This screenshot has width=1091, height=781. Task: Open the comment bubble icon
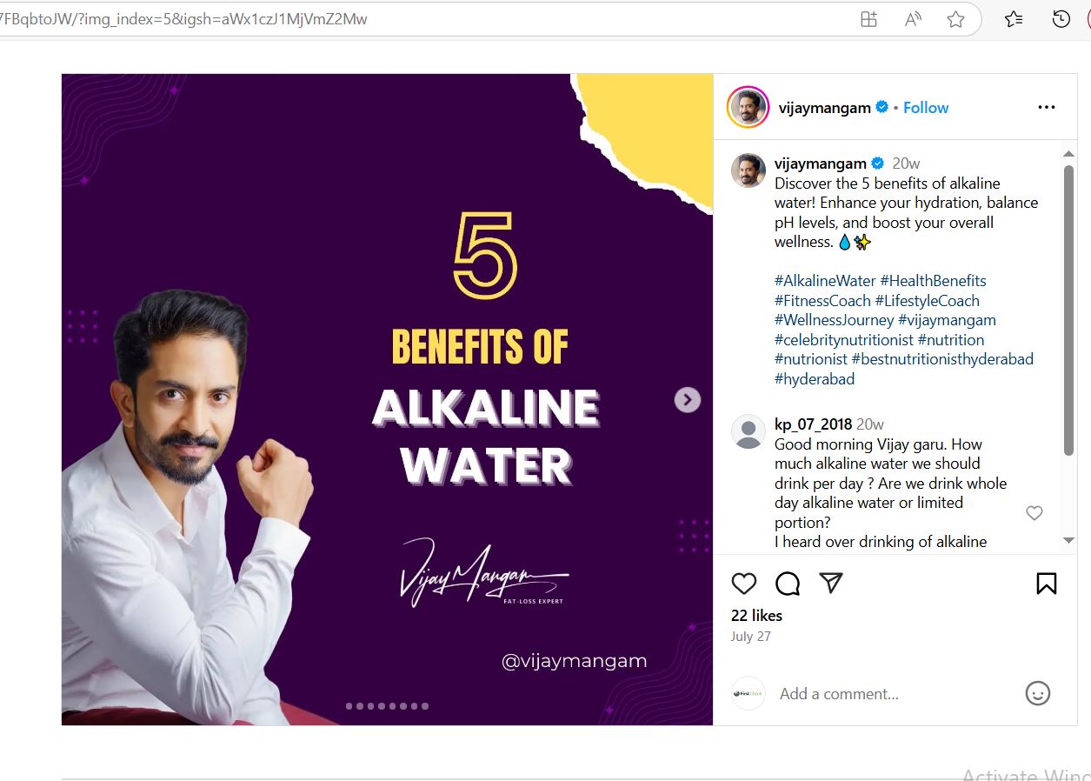pos(788,584)
